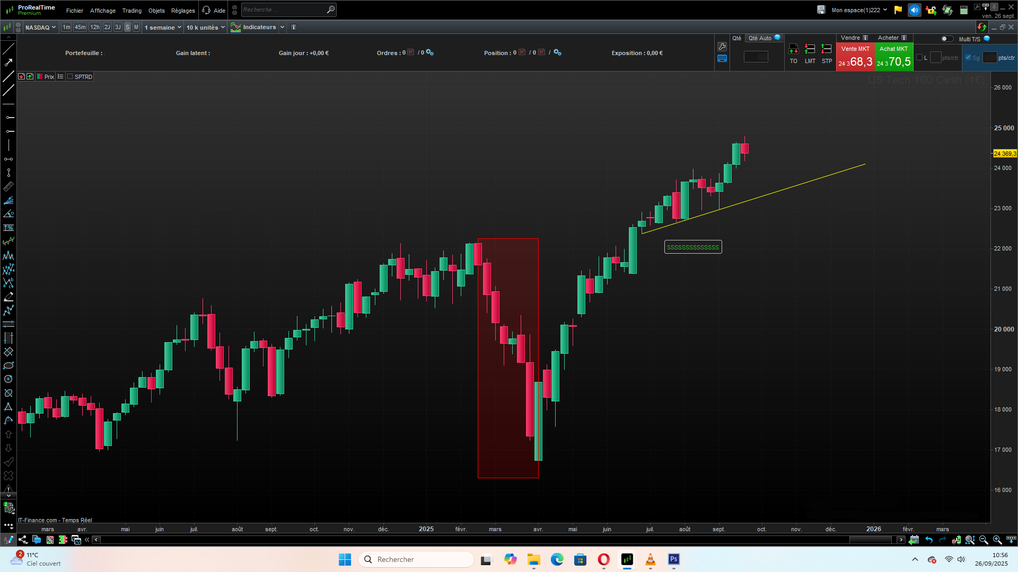
Task: Open the Affichage menu
Action: click(102, 11)
